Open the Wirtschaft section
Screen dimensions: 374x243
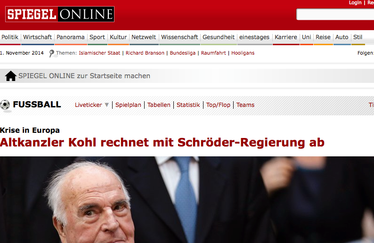click(38, 37)
